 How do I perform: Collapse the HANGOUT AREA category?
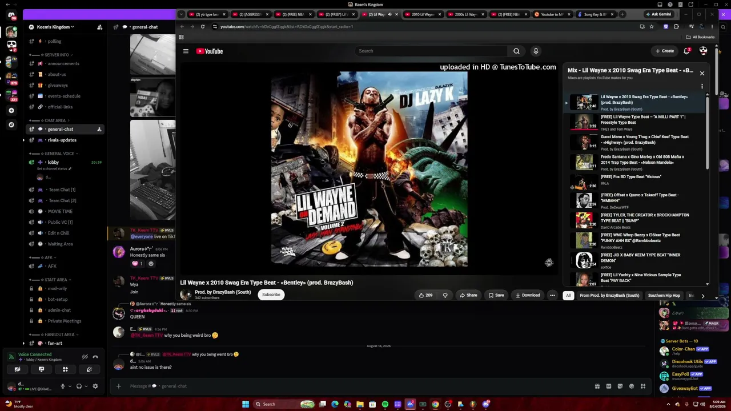(58, 335)
